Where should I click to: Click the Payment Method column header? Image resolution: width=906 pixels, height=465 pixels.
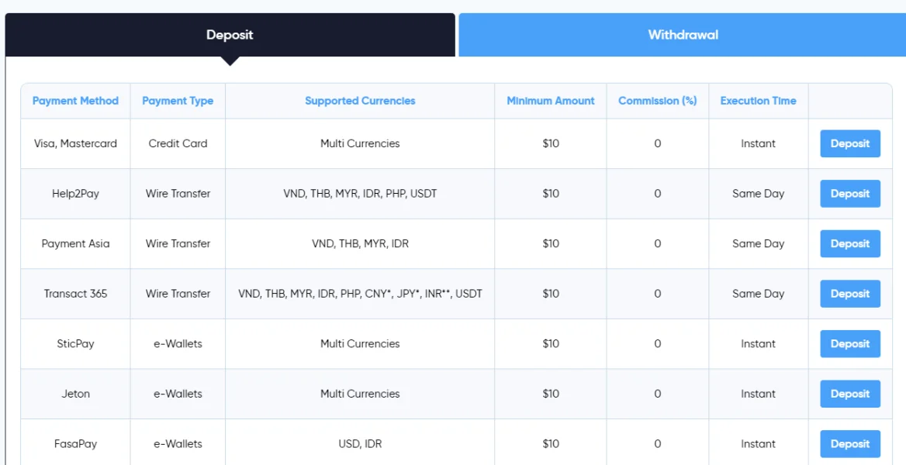click(x=75, y=101)
